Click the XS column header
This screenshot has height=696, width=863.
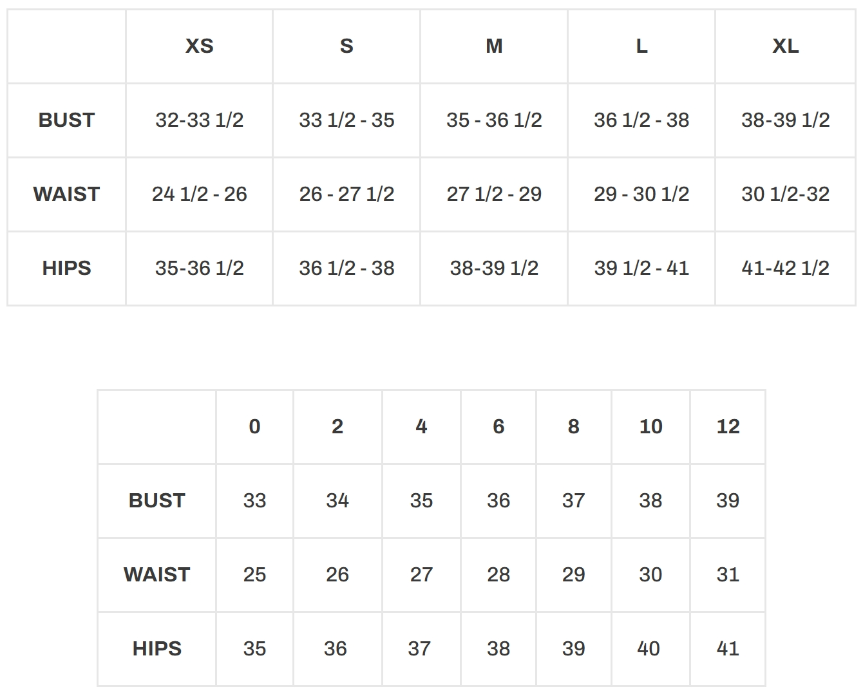click(x=199, y=46)
